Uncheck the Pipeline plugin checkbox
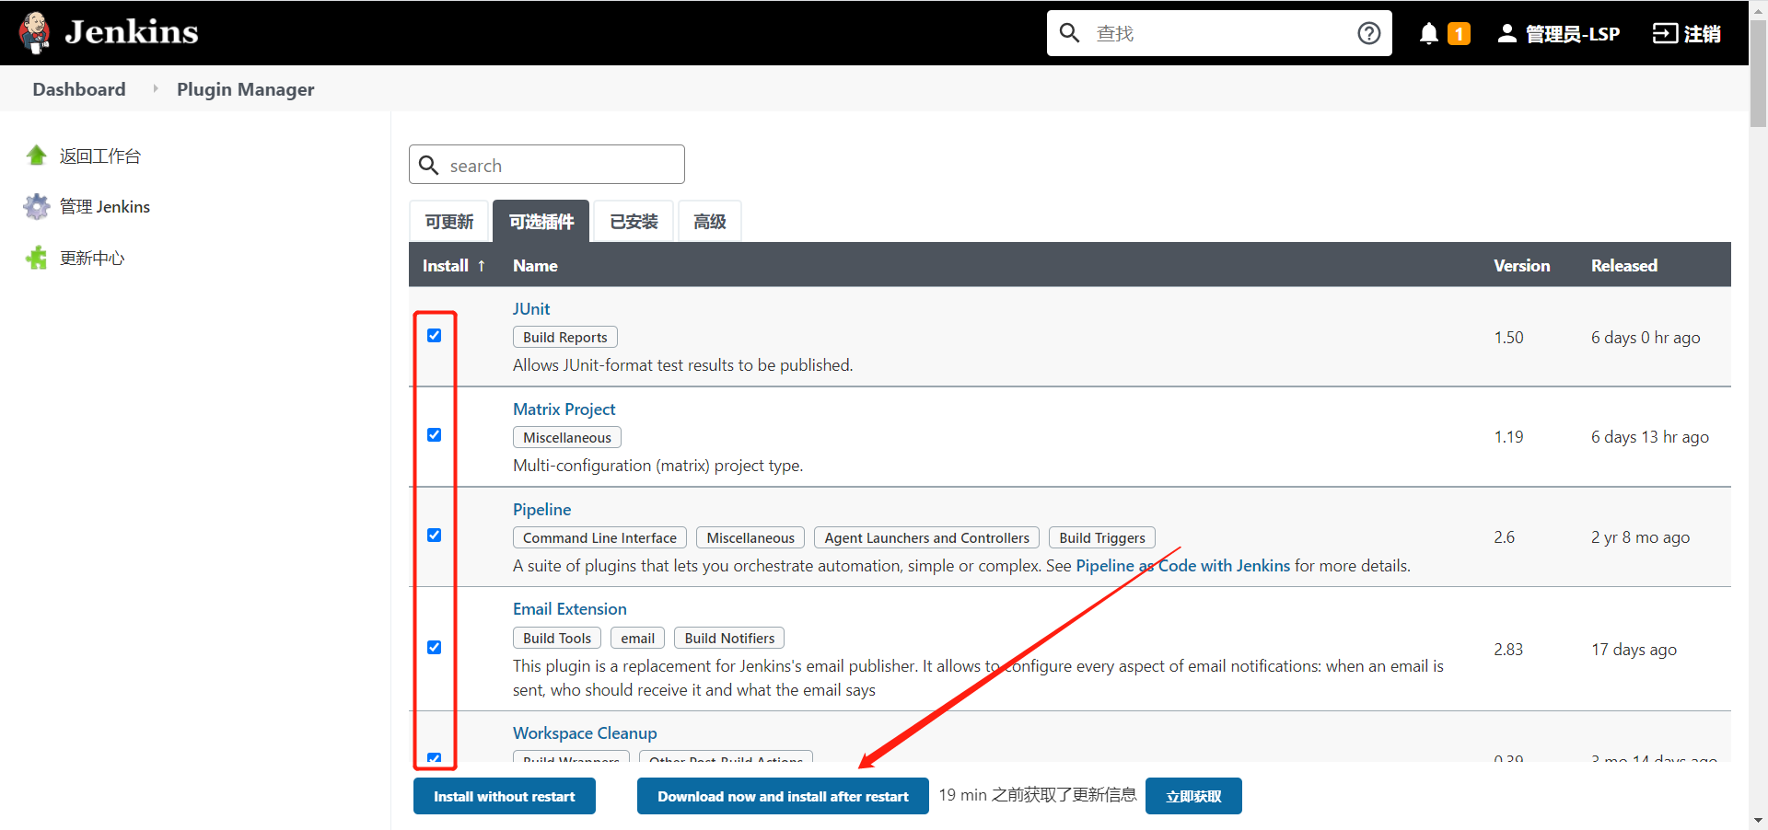This screenshot has height=830, width=1768. tap(435, 536)
